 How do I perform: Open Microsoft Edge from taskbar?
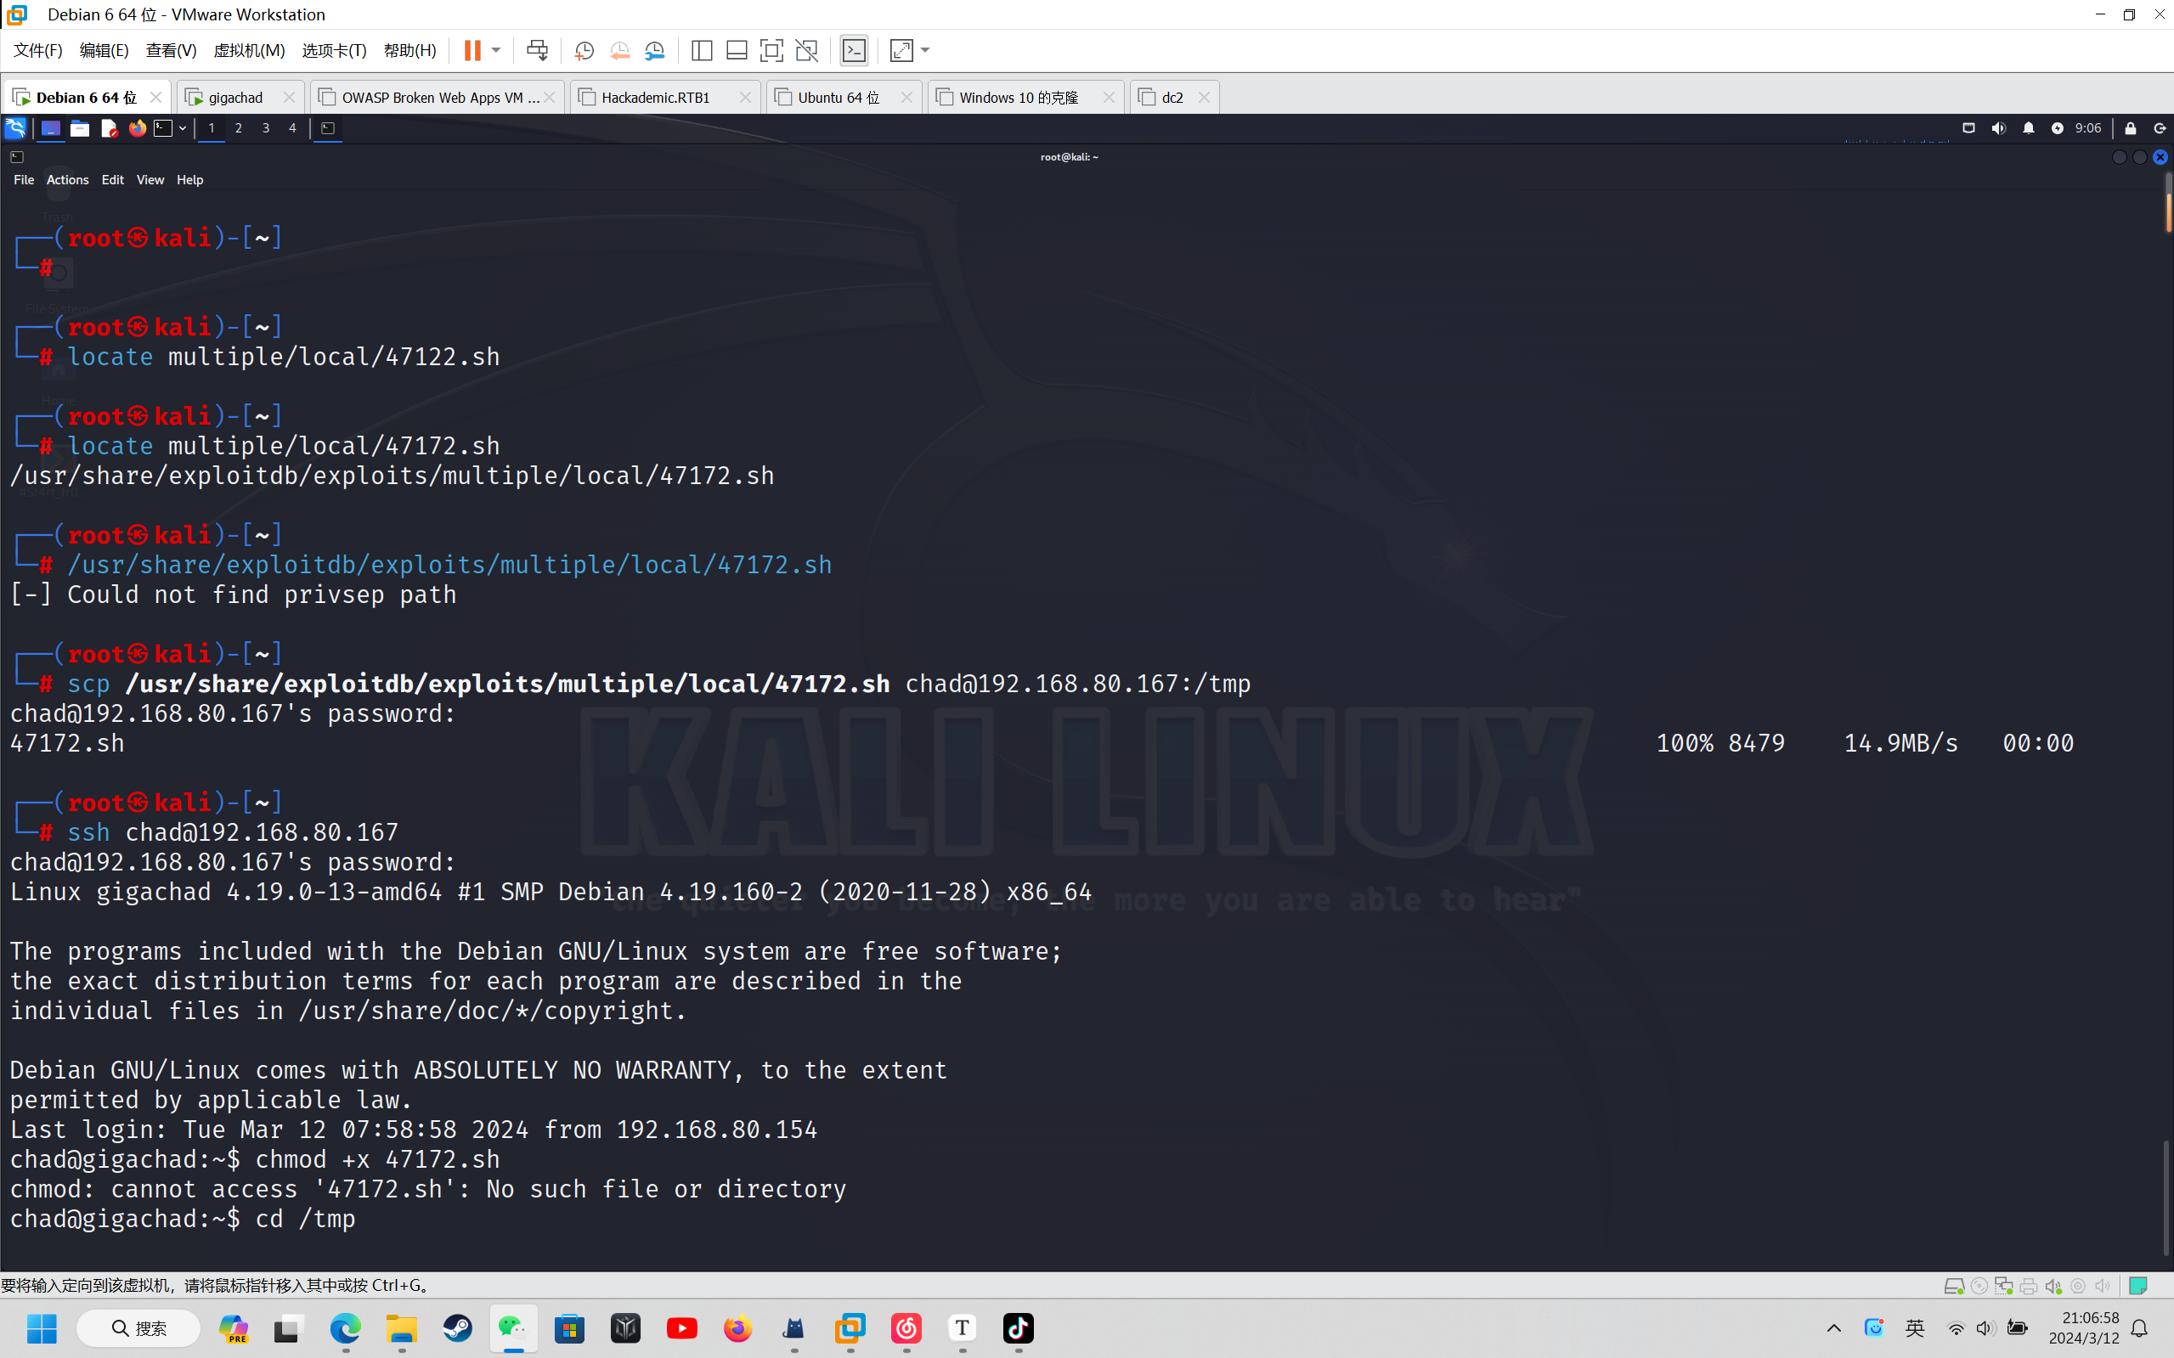(345, 1328)
